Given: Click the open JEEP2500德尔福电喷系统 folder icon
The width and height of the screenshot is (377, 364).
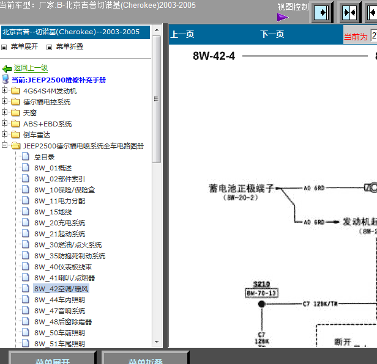Looking at the screenshot, I should 16,145.
